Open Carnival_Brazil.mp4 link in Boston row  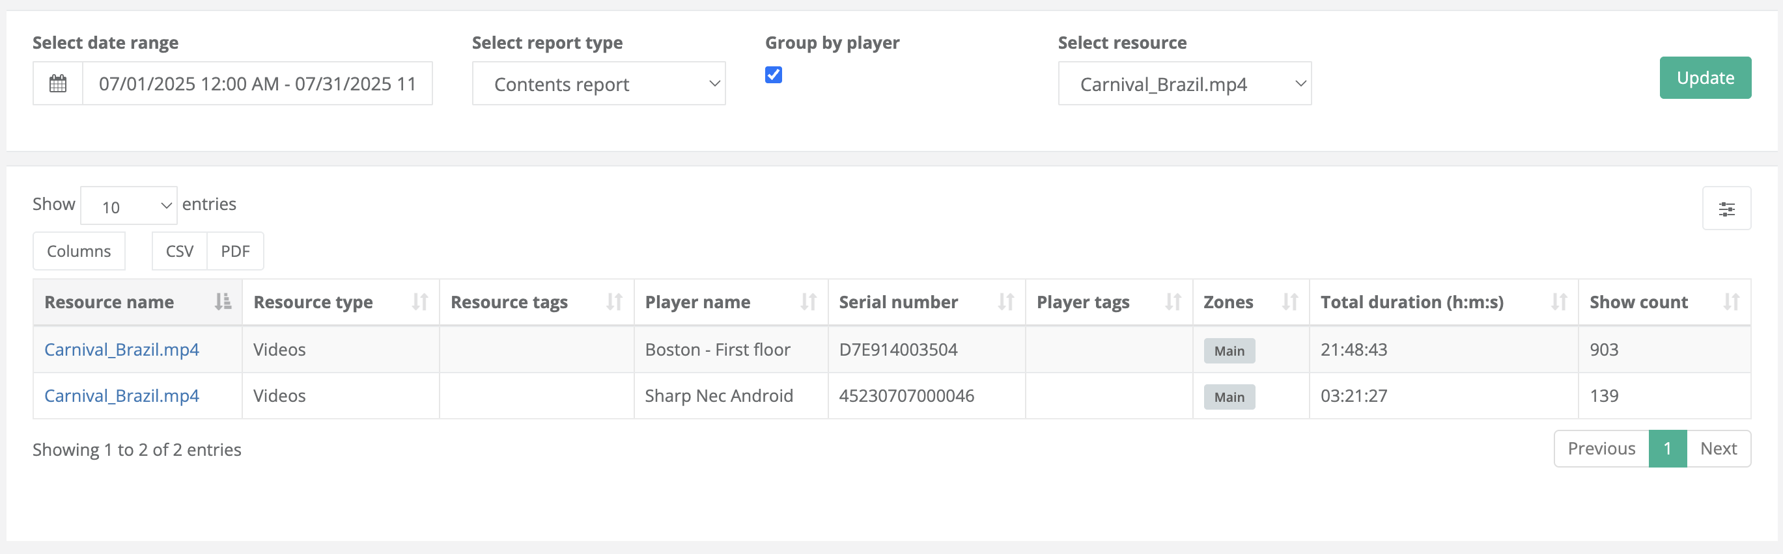(122, 350)
